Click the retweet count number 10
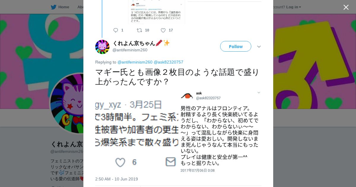356x187 pixels. pos(147,30)
